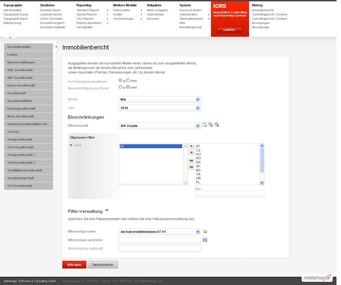Open the Immobilienglossar menu entry
Image resolution: width=341 pixels, height=285 pixels.
point(190,27)
